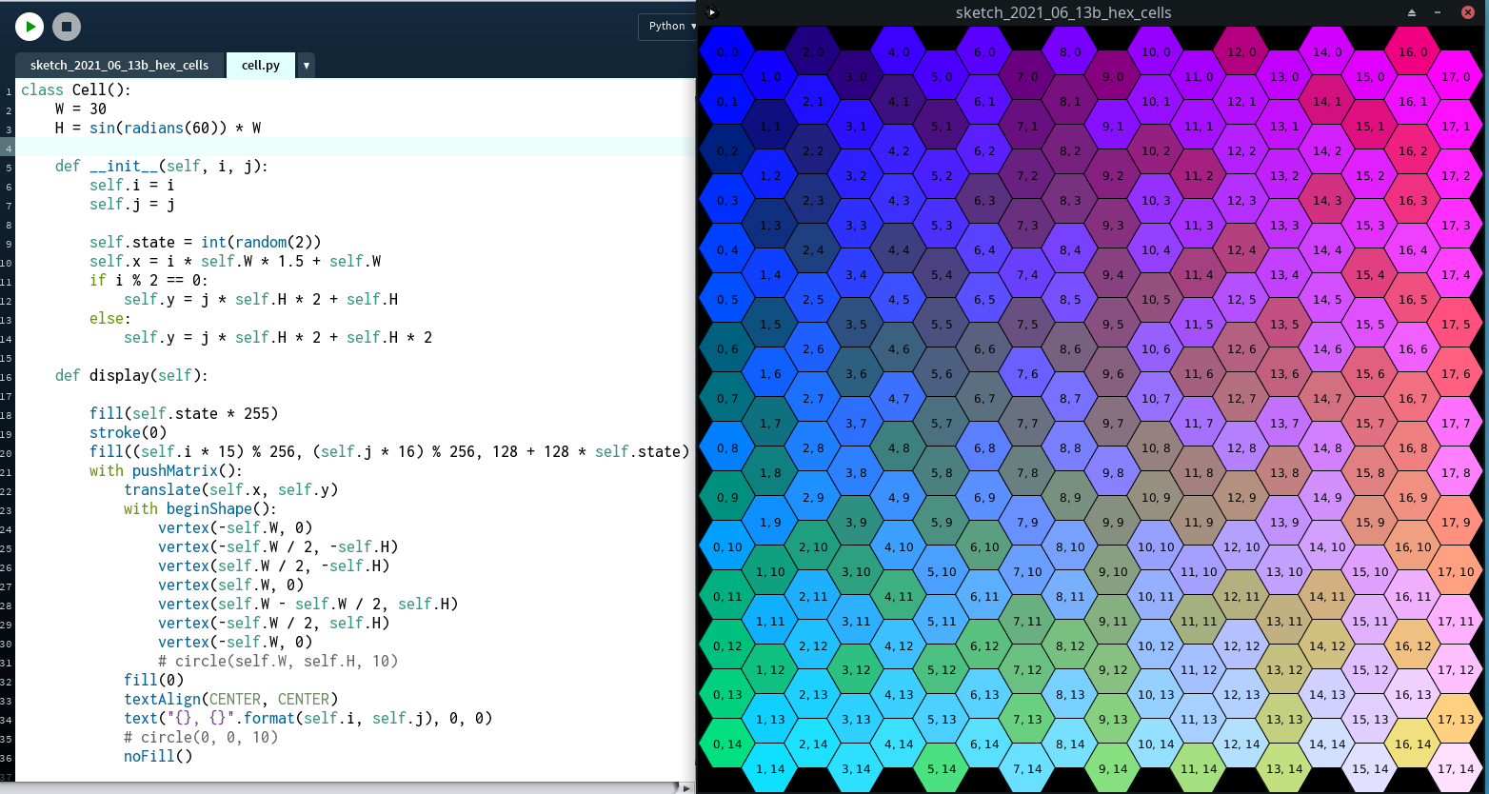Click the 'def display(self):' code line

(x=131, y=375)
